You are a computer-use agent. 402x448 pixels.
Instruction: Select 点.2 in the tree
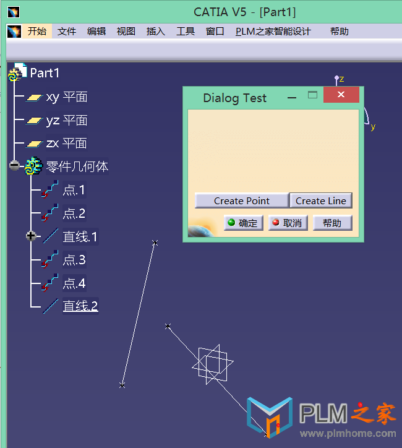[74, 213]
